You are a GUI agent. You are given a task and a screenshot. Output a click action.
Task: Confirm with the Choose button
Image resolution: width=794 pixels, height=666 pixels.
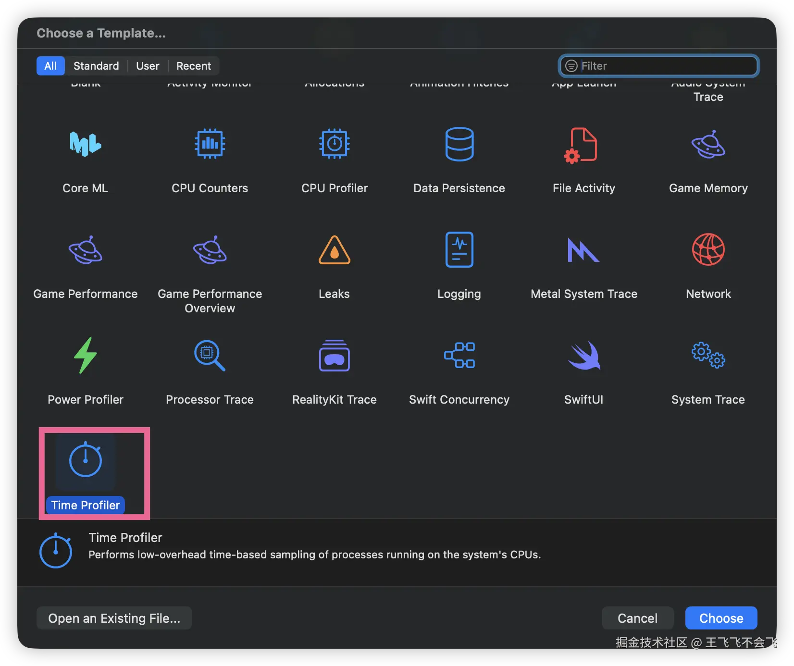[721, 618]
